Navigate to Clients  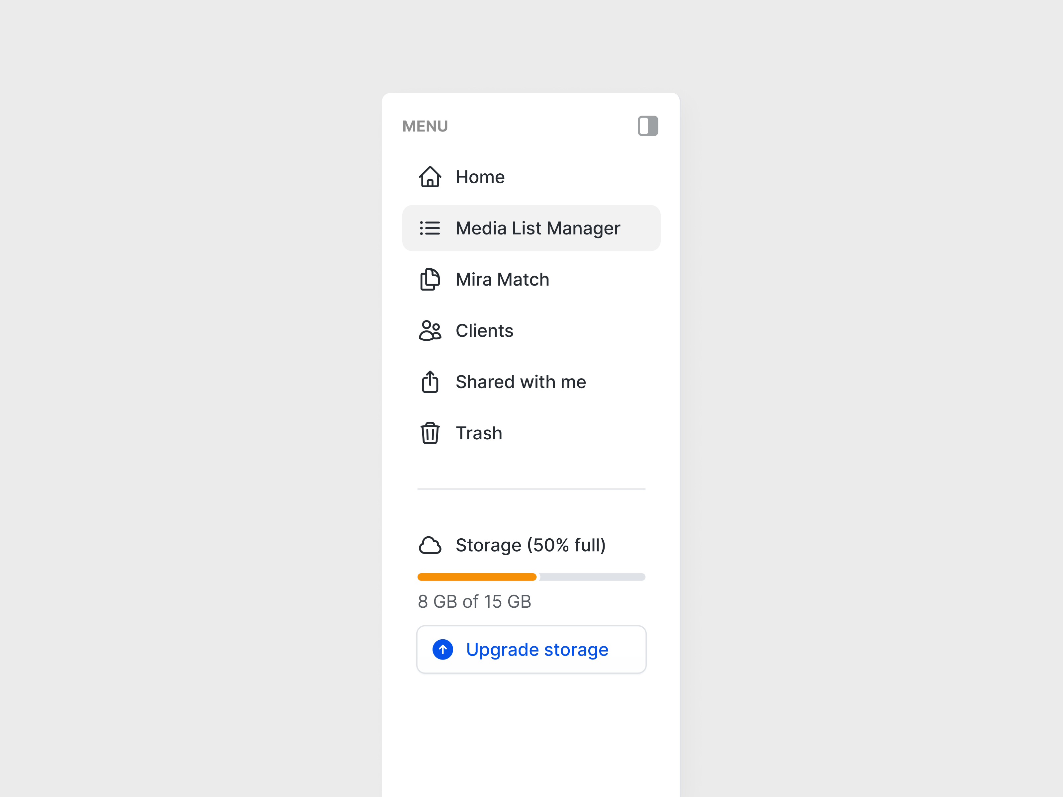484,330
